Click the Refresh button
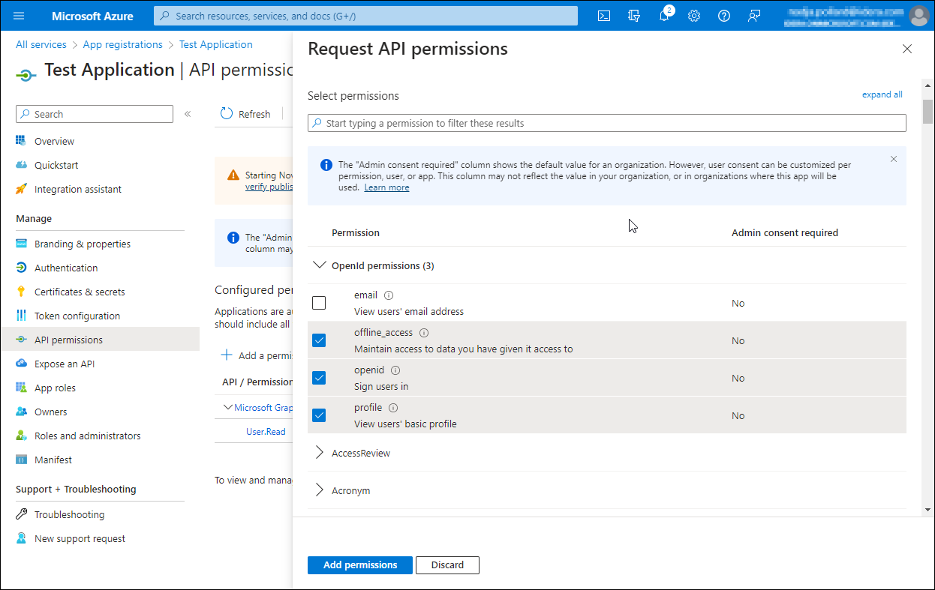The width and height of the screenshot is (935, 590). [245, 114]
